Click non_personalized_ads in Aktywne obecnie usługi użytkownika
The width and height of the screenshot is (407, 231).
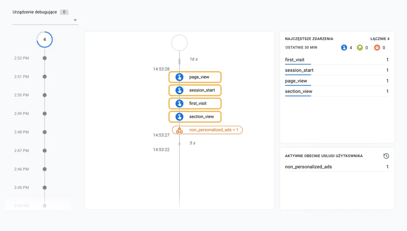pos(308,167)
